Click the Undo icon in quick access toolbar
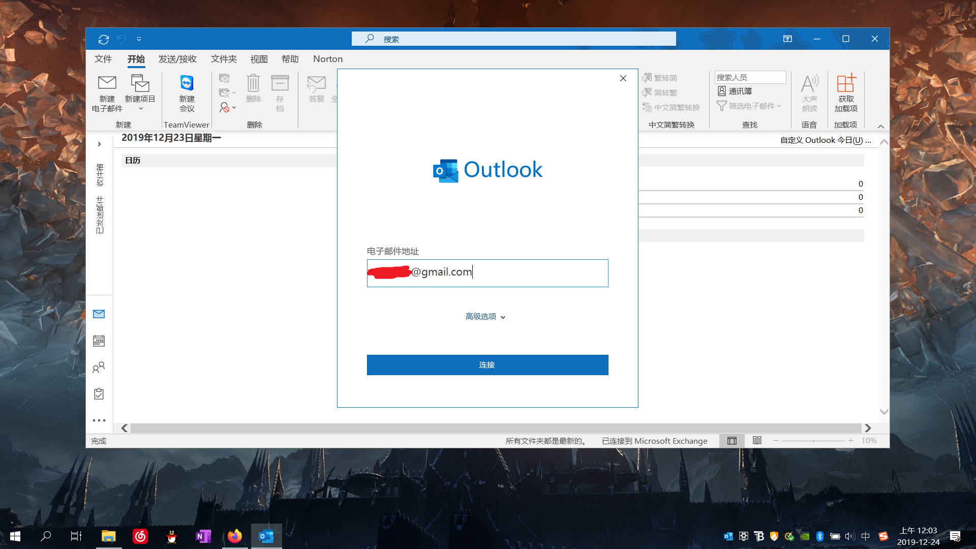The image size is (976, 549). tap(121, 39)
